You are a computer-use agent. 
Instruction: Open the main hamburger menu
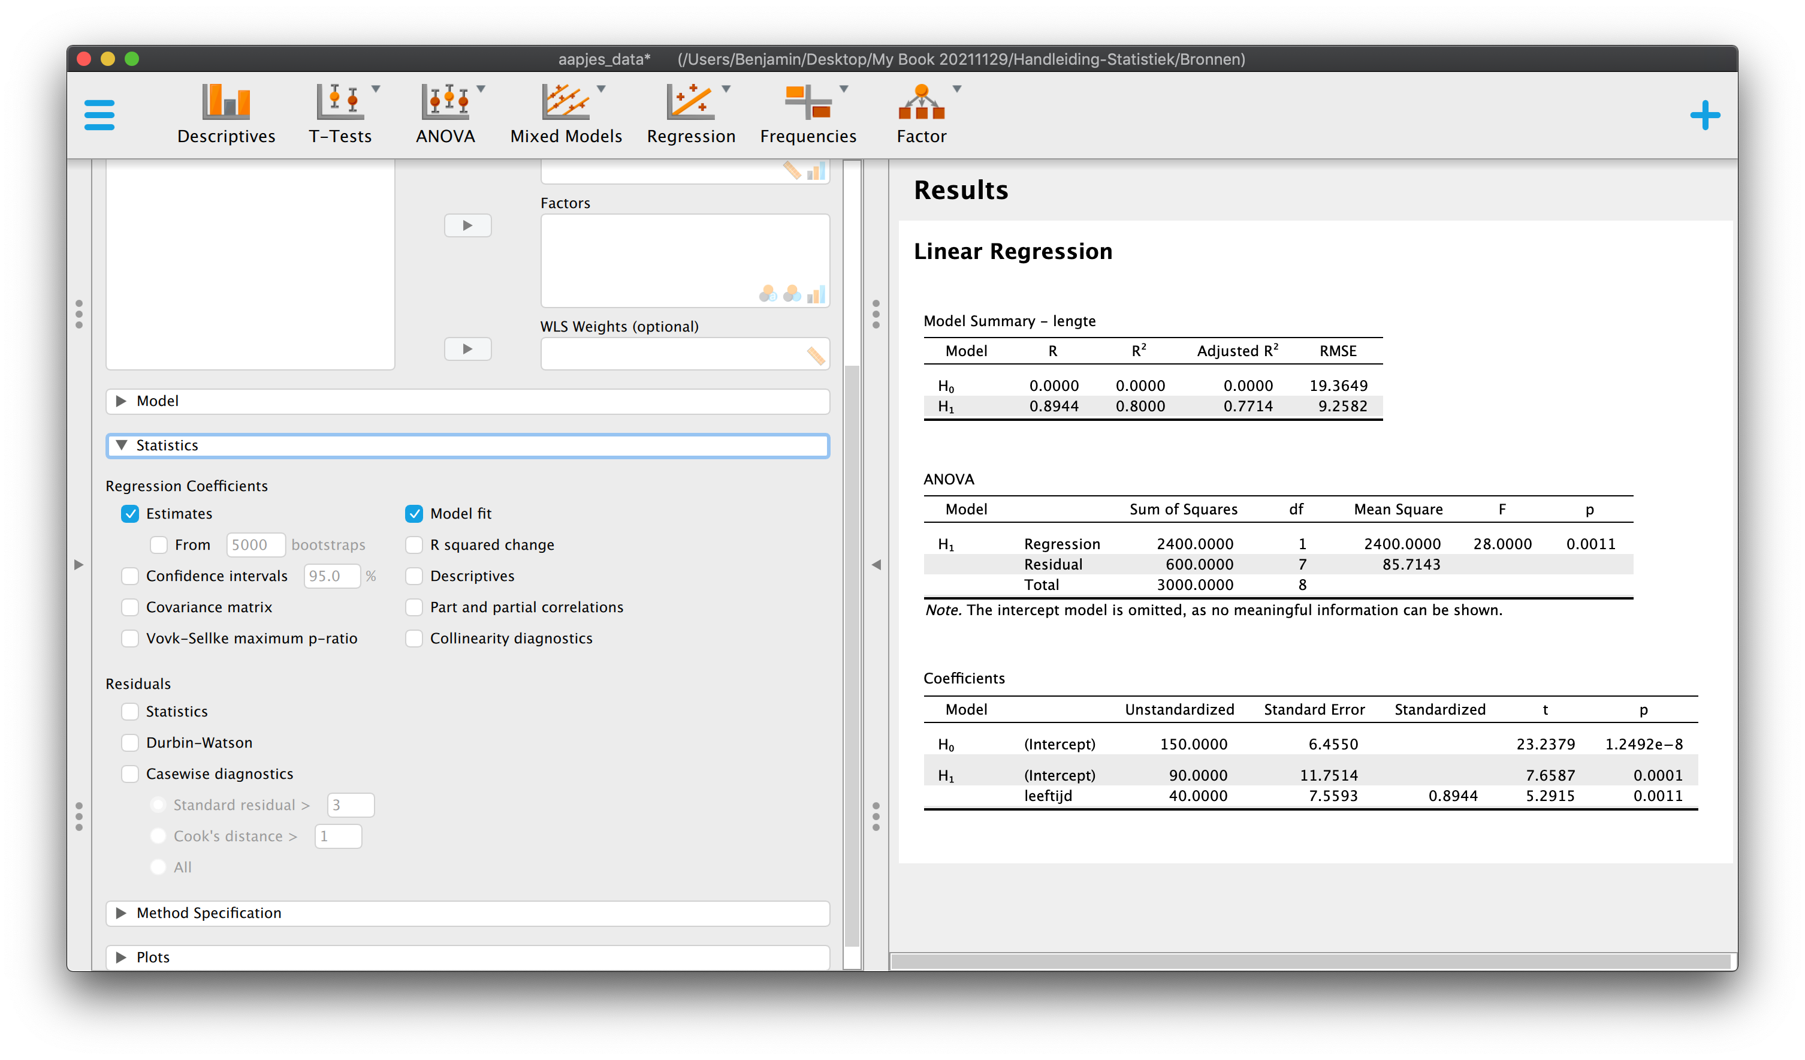pyautogui.click(x=99, y=115)
